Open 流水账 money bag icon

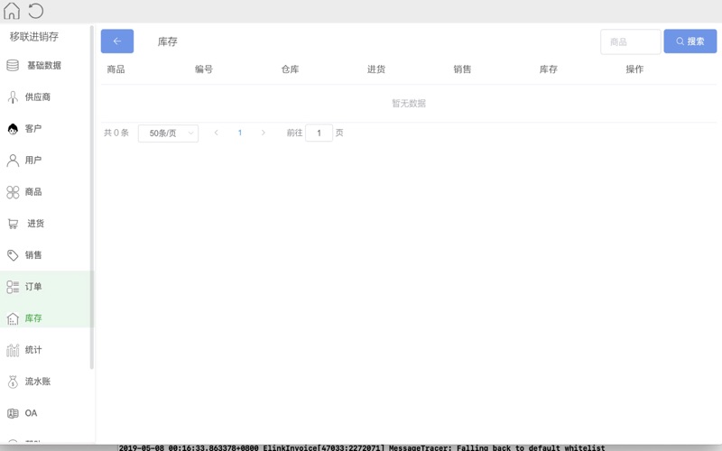[13, 382]
